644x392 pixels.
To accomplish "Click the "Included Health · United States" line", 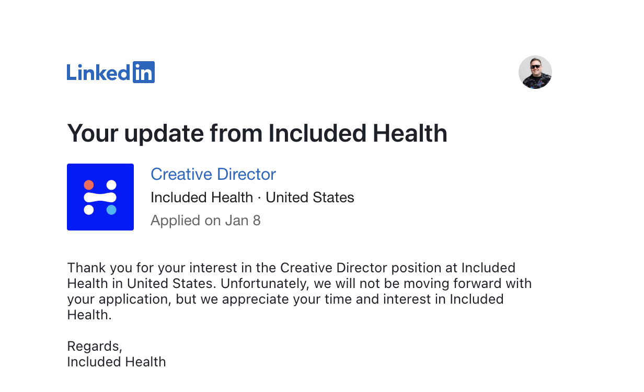I will coord(252,198).
